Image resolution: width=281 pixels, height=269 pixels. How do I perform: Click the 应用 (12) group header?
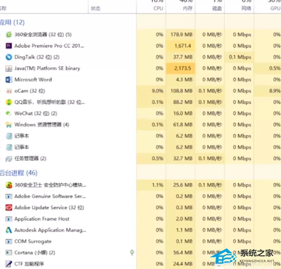pyautogui.click(x=12, y=22)
